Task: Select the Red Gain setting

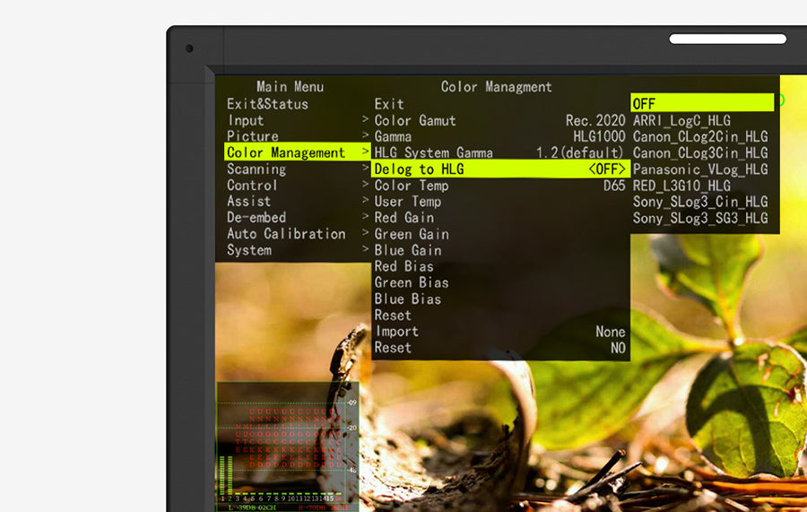Action: [404, 218]
